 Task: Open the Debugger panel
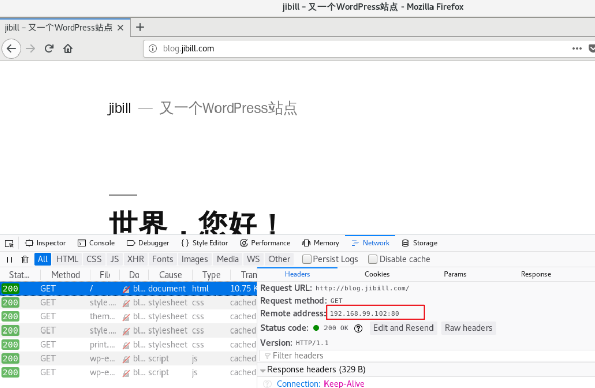pos(147,243)
